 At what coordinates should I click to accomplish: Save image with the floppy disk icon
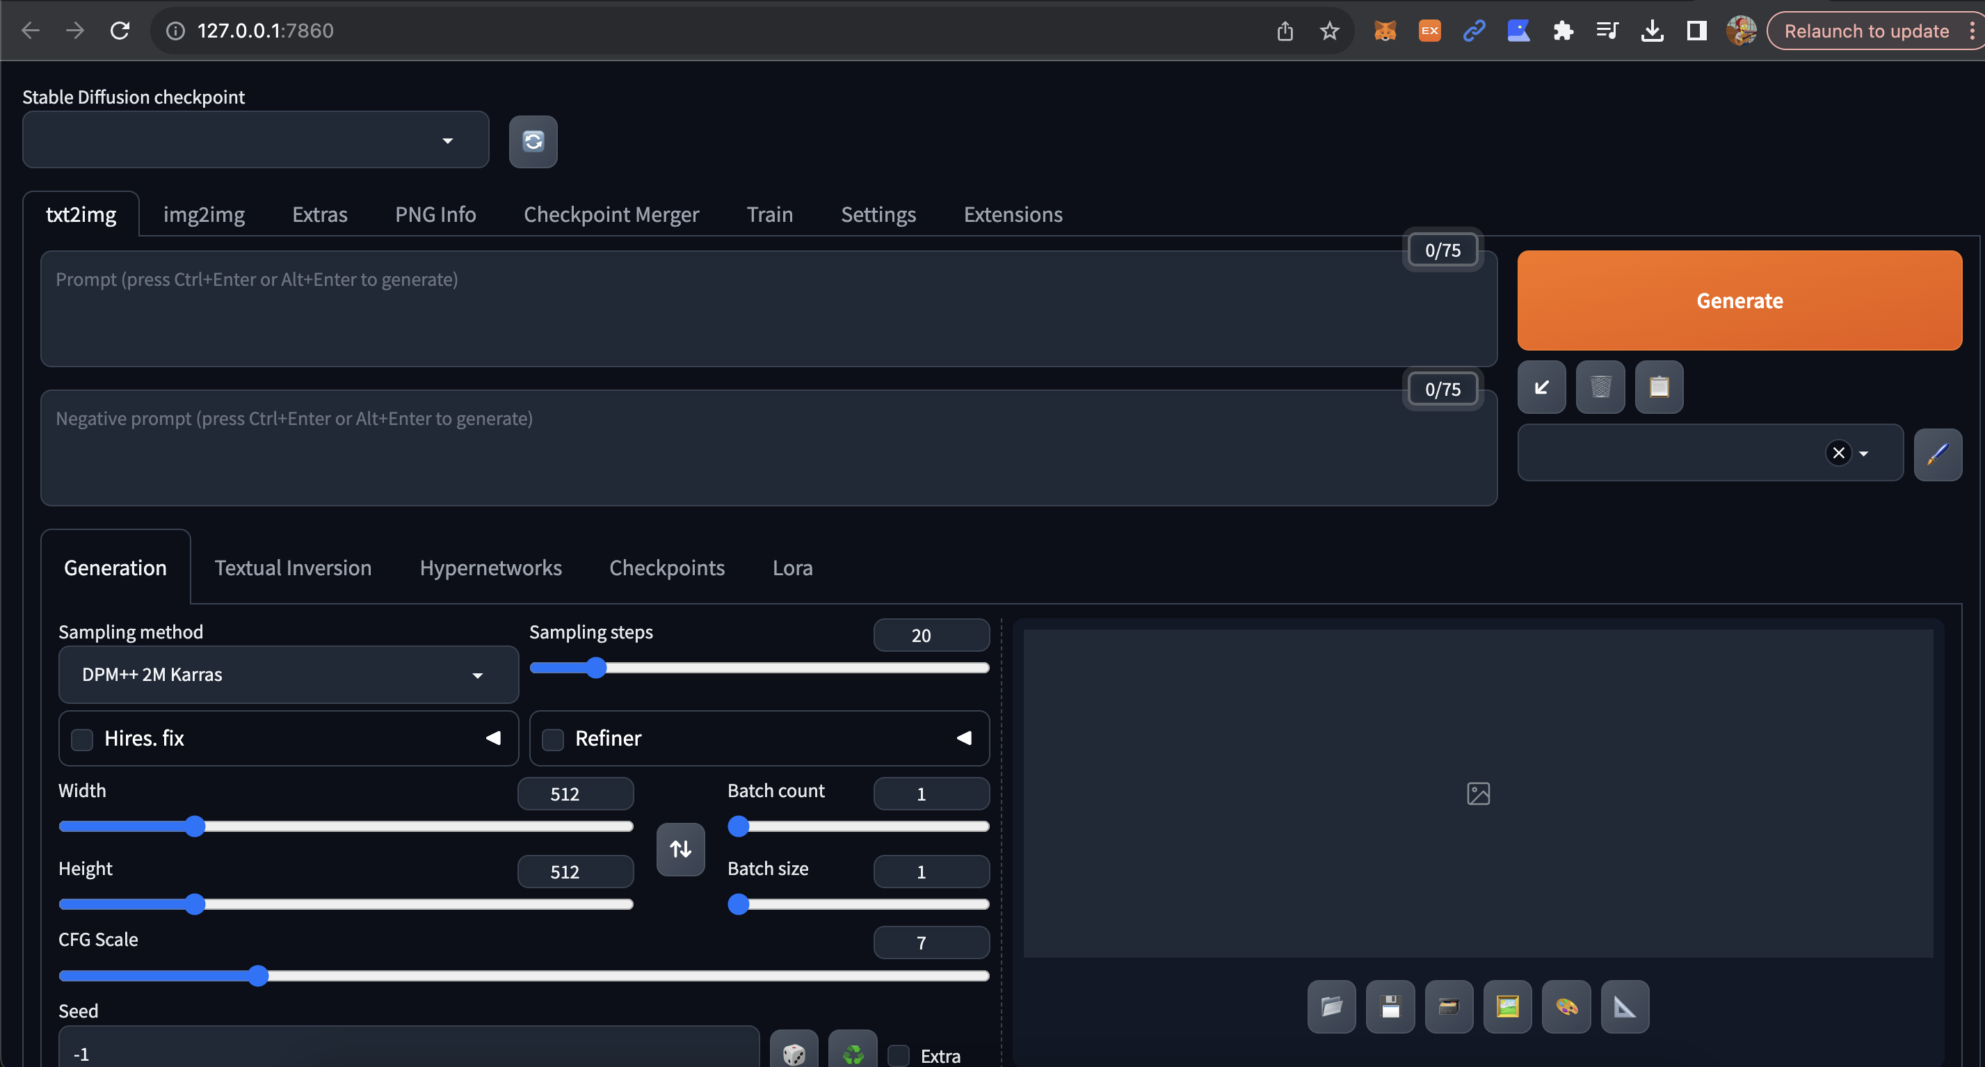1390,1006
